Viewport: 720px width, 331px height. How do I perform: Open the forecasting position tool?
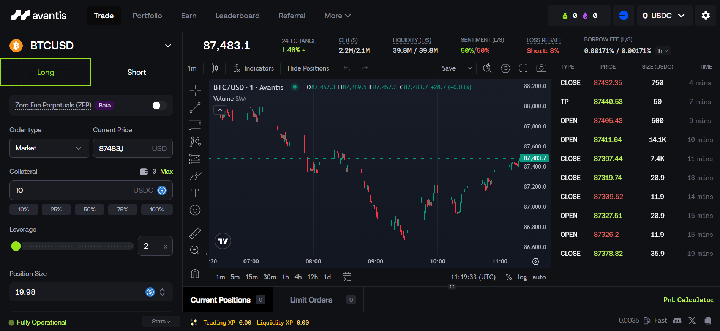[195, 159]
